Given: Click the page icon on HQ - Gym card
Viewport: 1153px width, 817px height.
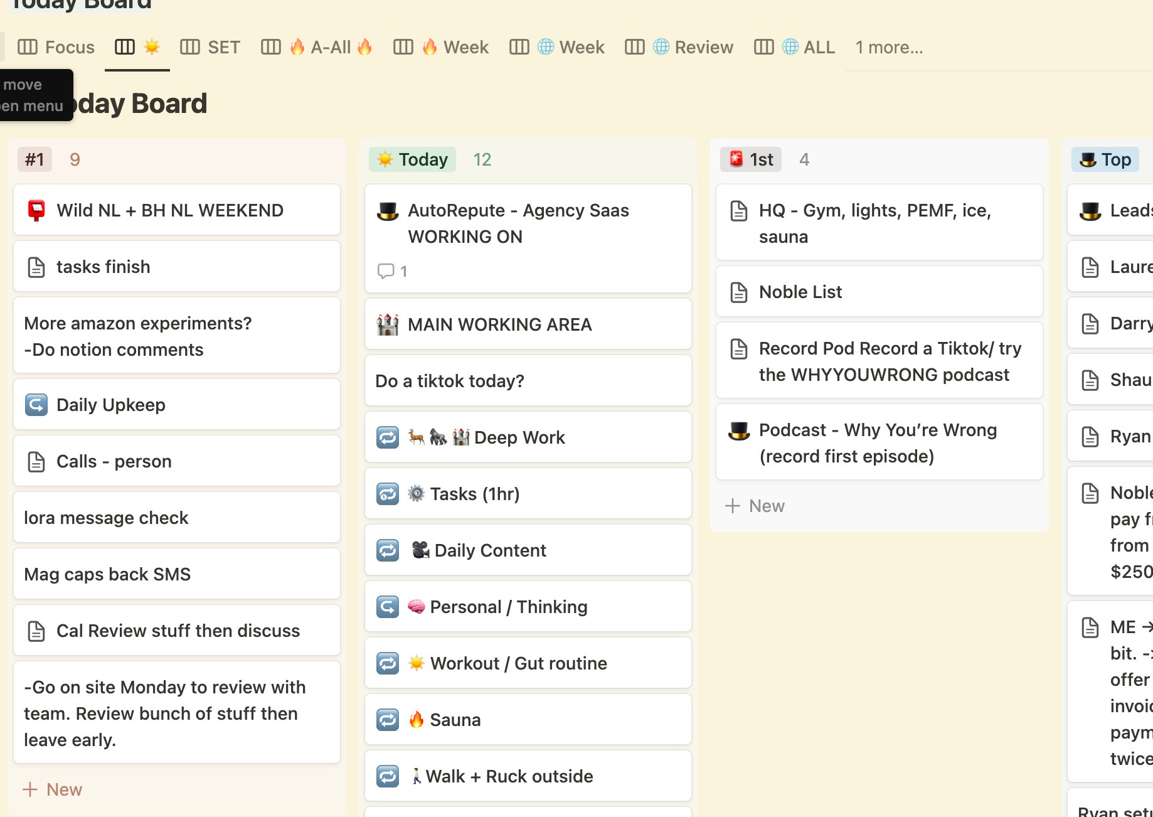Looking at the screenshot, I should (x=739, y=210).
